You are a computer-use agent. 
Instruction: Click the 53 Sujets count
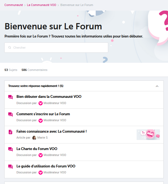[x=11, y=70]
